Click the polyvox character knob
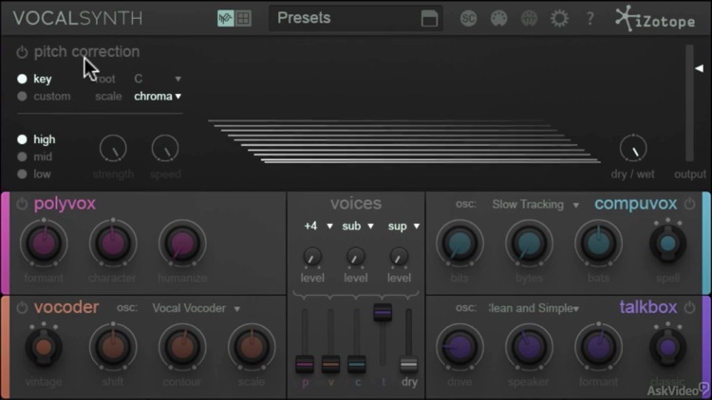This screenshot has height=400, width=712. click(113, 243)
